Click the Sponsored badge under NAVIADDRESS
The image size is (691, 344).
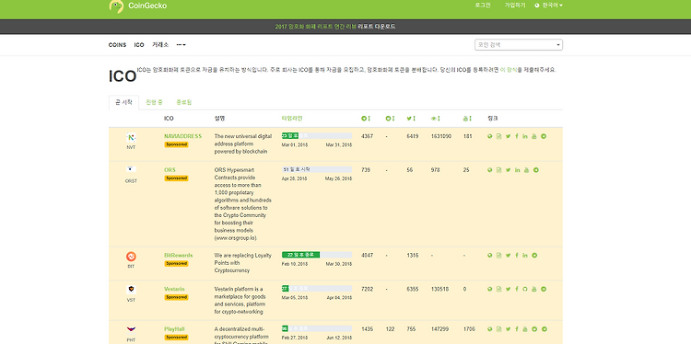click(176, 144)
